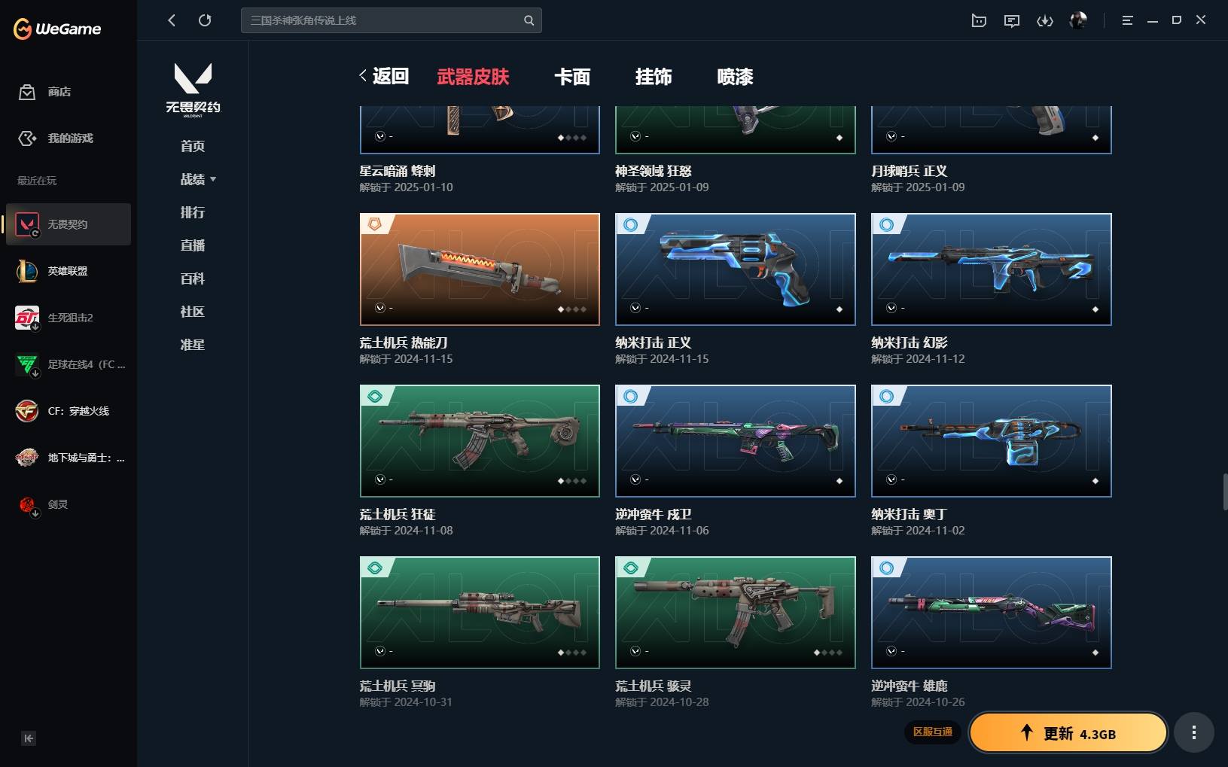Click the page scrollbar thumb

point(1225,492)
